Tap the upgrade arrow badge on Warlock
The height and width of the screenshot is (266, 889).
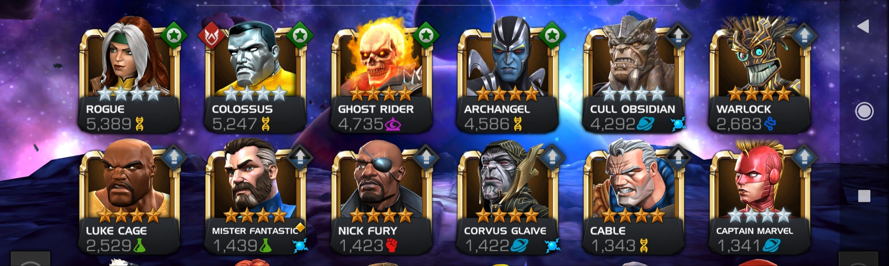coord(804,36)
